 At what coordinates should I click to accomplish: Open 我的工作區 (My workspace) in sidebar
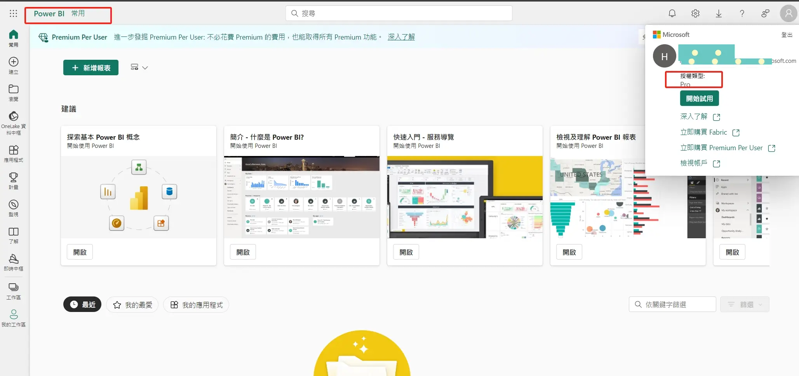click(14, 317)
